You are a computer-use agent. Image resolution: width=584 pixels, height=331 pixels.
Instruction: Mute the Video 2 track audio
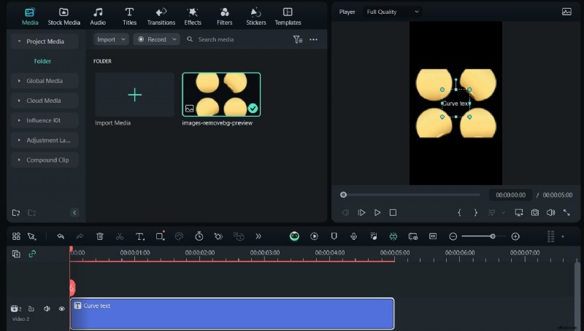tap(47, 308)
